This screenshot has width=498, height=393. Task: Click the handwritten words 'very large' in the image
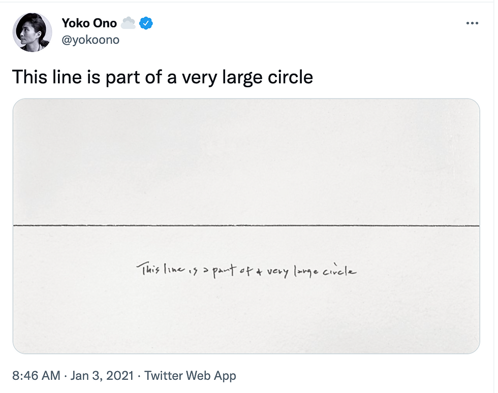tap(293, 272)
